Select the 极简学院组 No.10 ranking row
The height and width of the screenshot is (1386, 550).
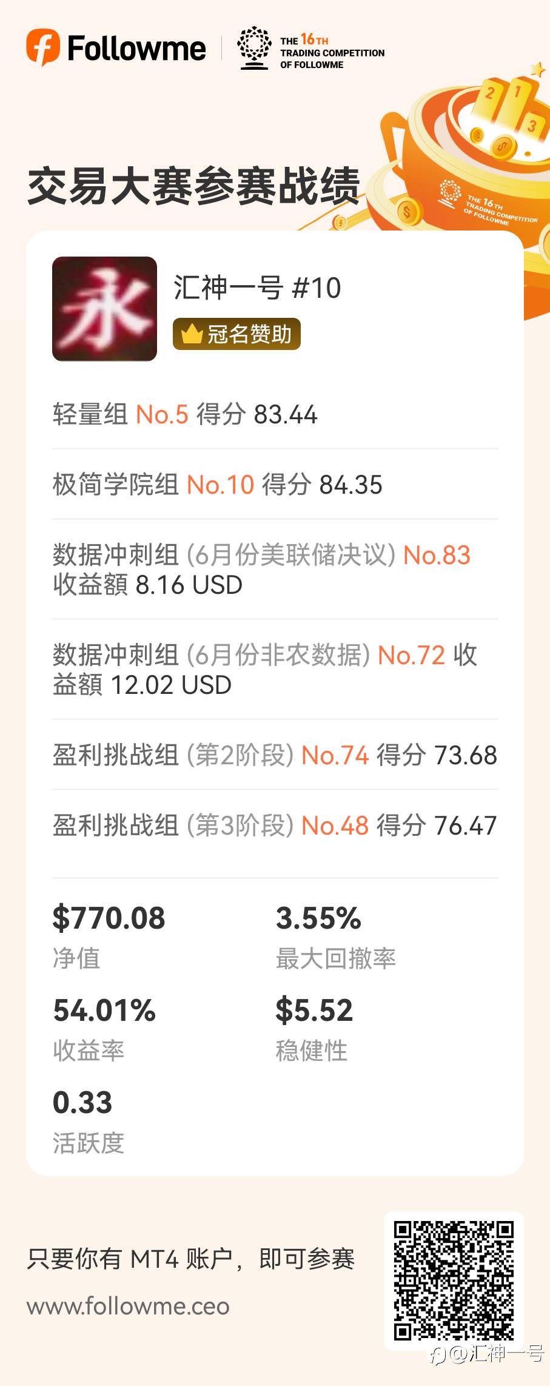217,485
